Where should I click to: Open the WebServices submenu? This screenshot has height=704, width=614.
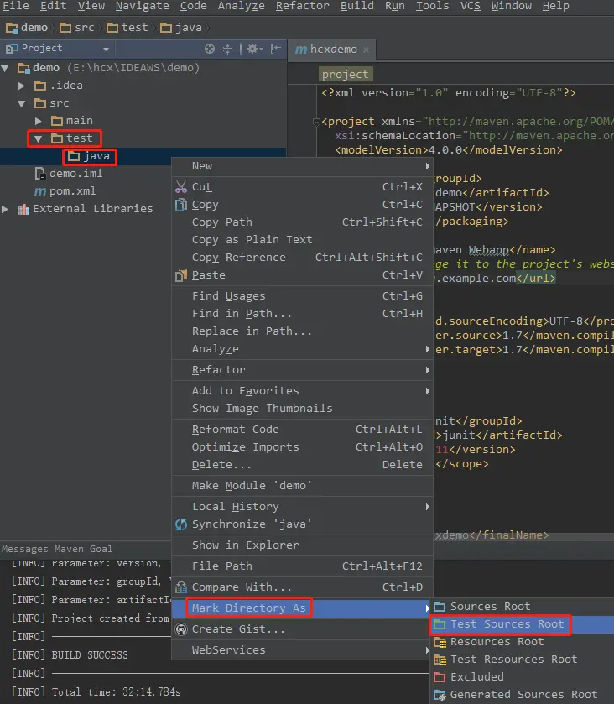click(x=303, y=650)
